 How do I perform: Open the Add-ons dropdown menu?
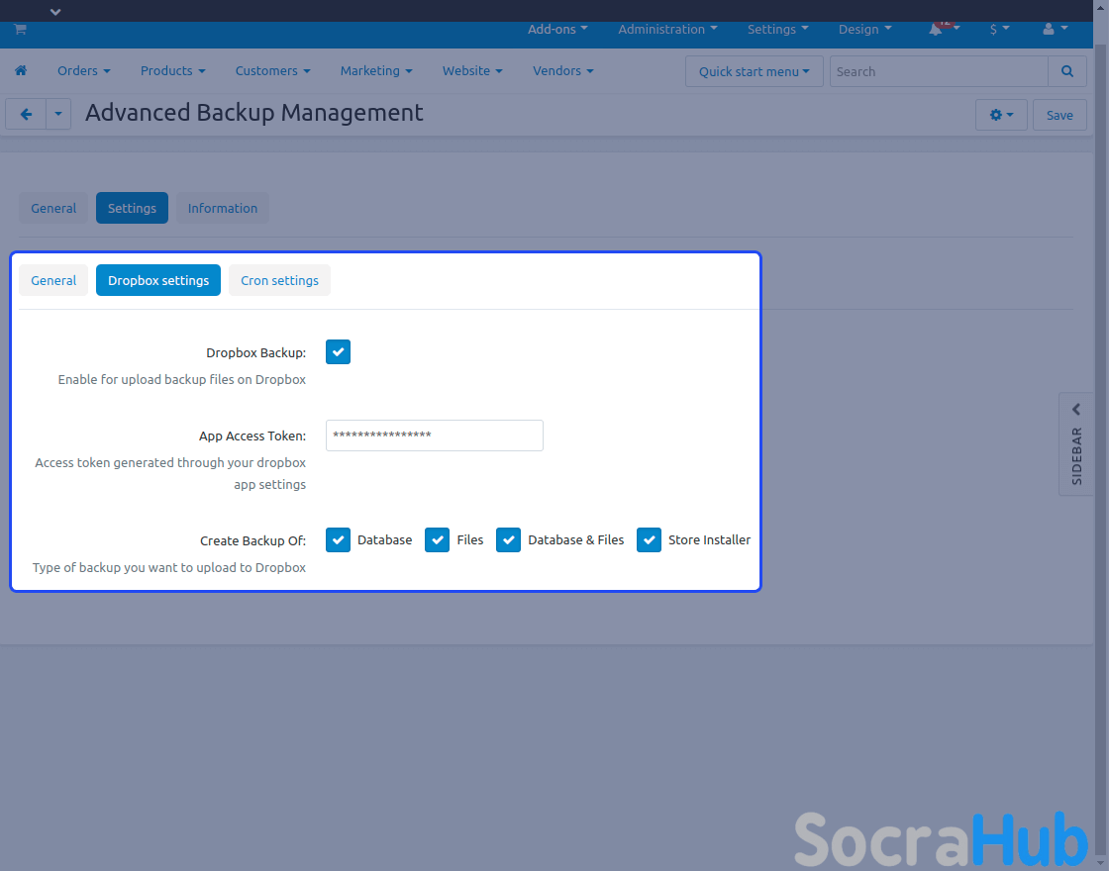point(557,30)
